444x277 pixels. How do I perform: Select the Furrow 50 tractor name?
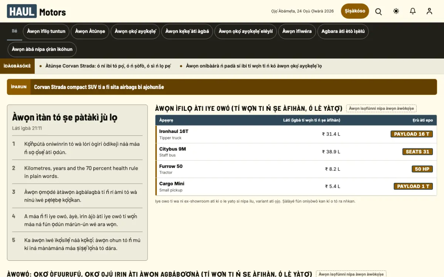click(x=171, y=166)
